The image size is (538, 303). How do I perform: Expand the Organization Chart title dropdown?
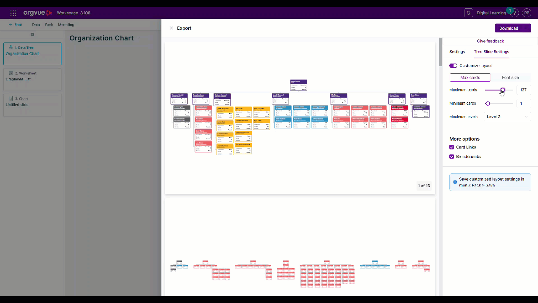139,38
